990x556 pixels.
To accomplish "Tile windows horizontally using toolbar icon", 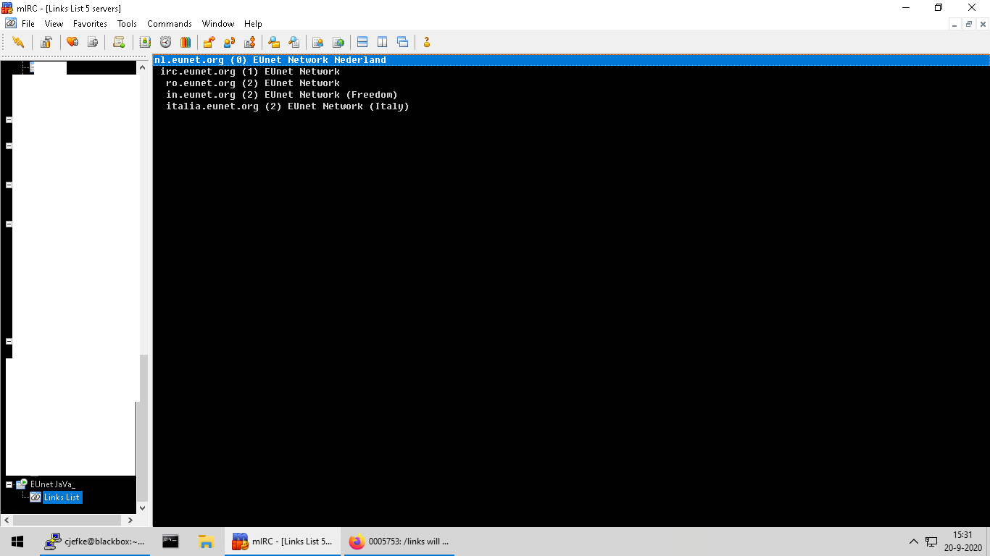I will coord(362,42).
